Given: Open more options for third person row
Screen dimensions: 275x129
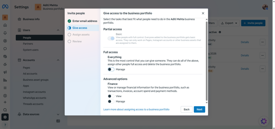Looking at the screenshot, I should (262, 69).
